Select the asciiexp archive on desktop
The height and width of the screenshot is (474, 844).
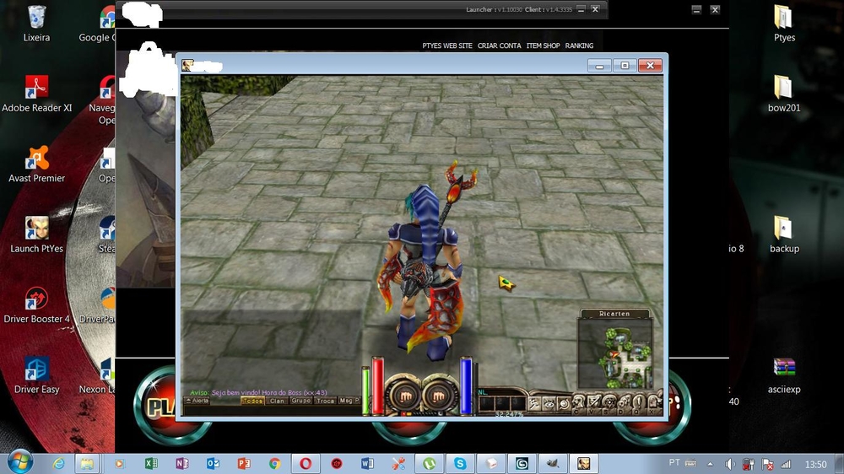pyautogui.click(x=784, y=375)
